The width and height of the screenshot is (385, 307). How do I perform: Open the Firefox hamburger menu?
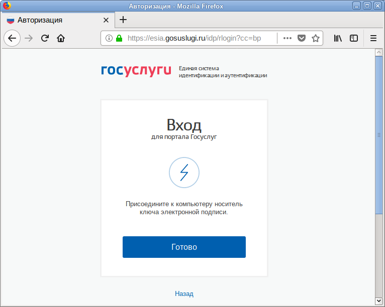tap(373, 38)
